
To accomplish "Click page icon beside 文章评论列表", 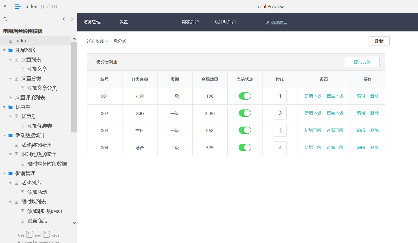I will tap(11, 98).
